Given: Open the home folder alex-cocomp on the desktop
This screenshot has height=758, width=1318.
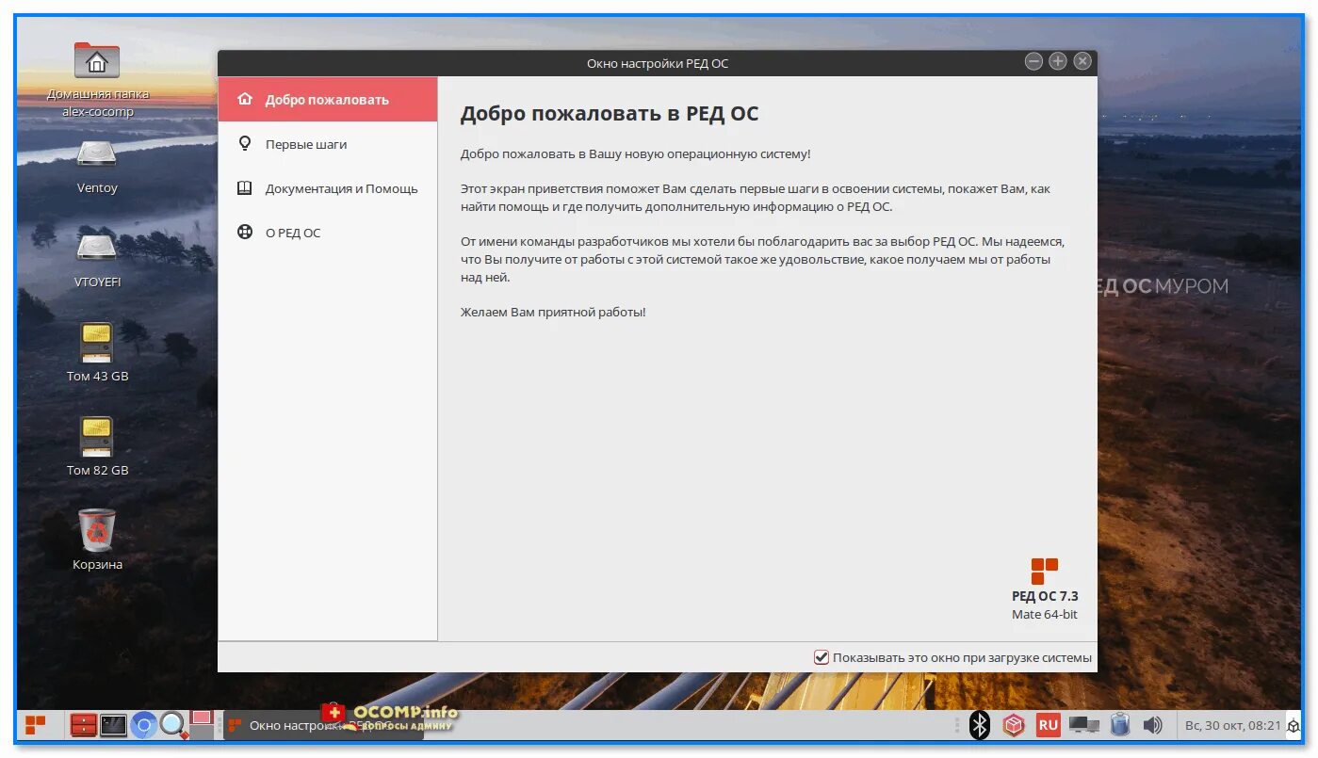Looking at the screenshot, I should pyautogui.click(x=97, y=80).
